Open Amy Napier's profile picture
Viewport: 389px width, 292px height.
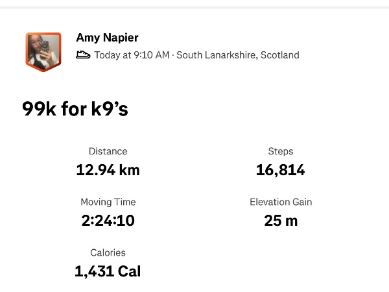pyautogui.click(x=43, y=51)
